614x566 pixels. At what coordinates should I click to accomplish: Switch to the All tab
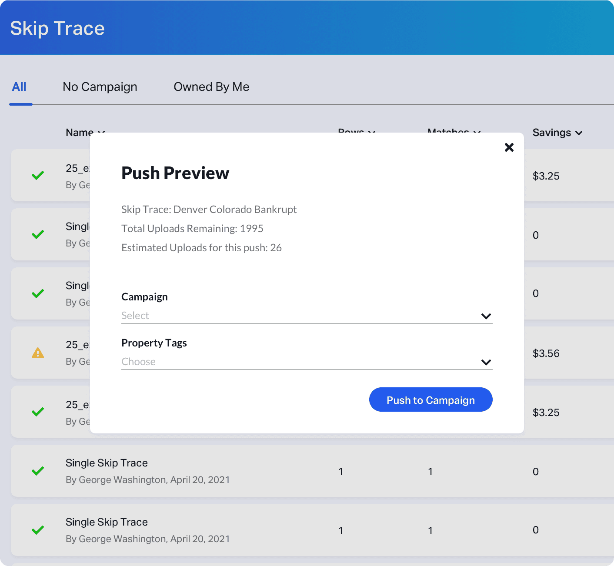19,87
